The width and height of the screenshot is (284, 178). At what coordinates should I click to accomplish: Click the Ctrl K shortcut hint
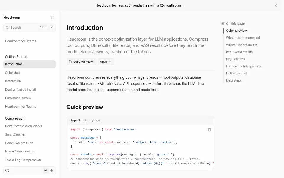pyautogui.click(x=46, y=28)
